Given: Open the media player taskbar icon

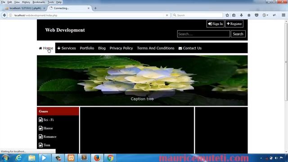Looking at the screenshot, I should pyautogui.click(x=44, y=158).
